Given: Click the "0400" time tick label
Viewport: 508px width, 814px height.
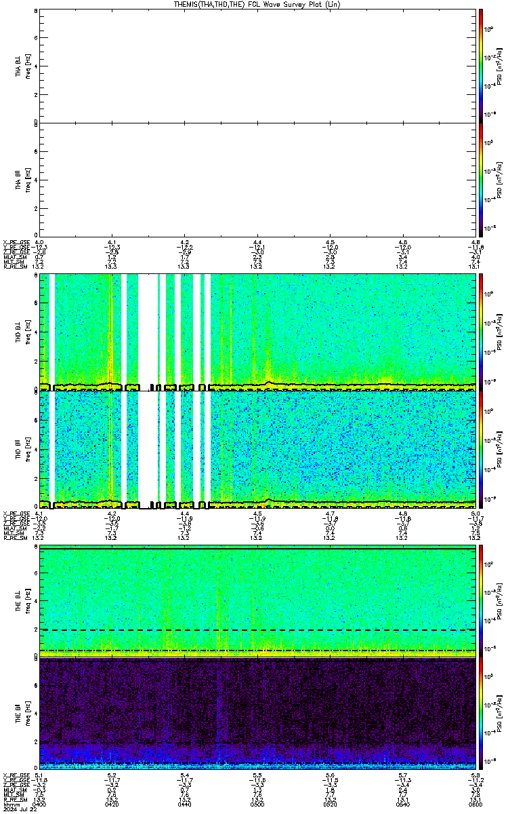Looking at the screenshot, I should (39, 805).
